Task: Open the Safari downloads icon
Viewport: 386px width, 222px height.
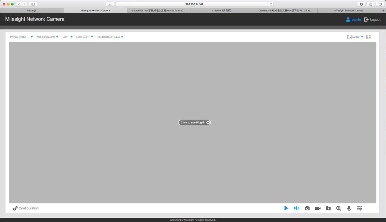Action: tap(361, 4)
